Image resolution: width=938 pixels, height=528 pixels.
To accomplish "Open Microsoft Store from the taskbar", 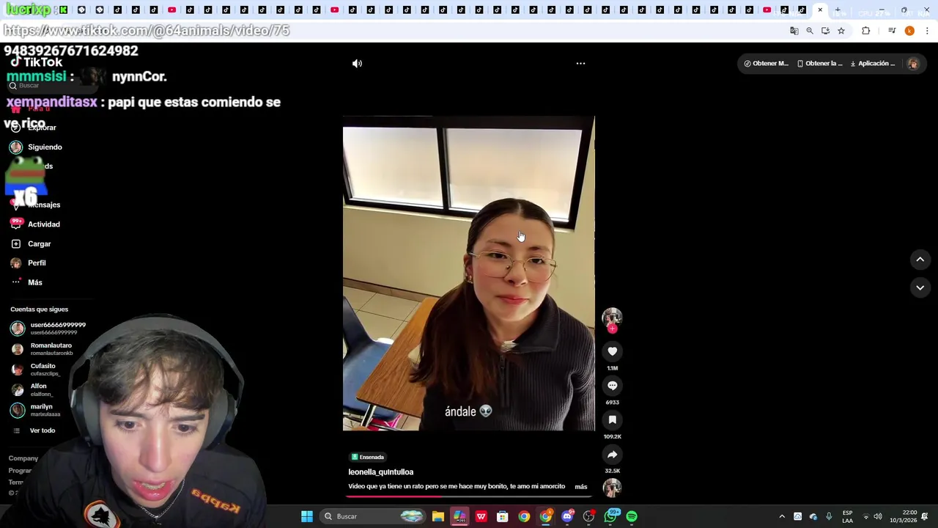I will 502,516.
